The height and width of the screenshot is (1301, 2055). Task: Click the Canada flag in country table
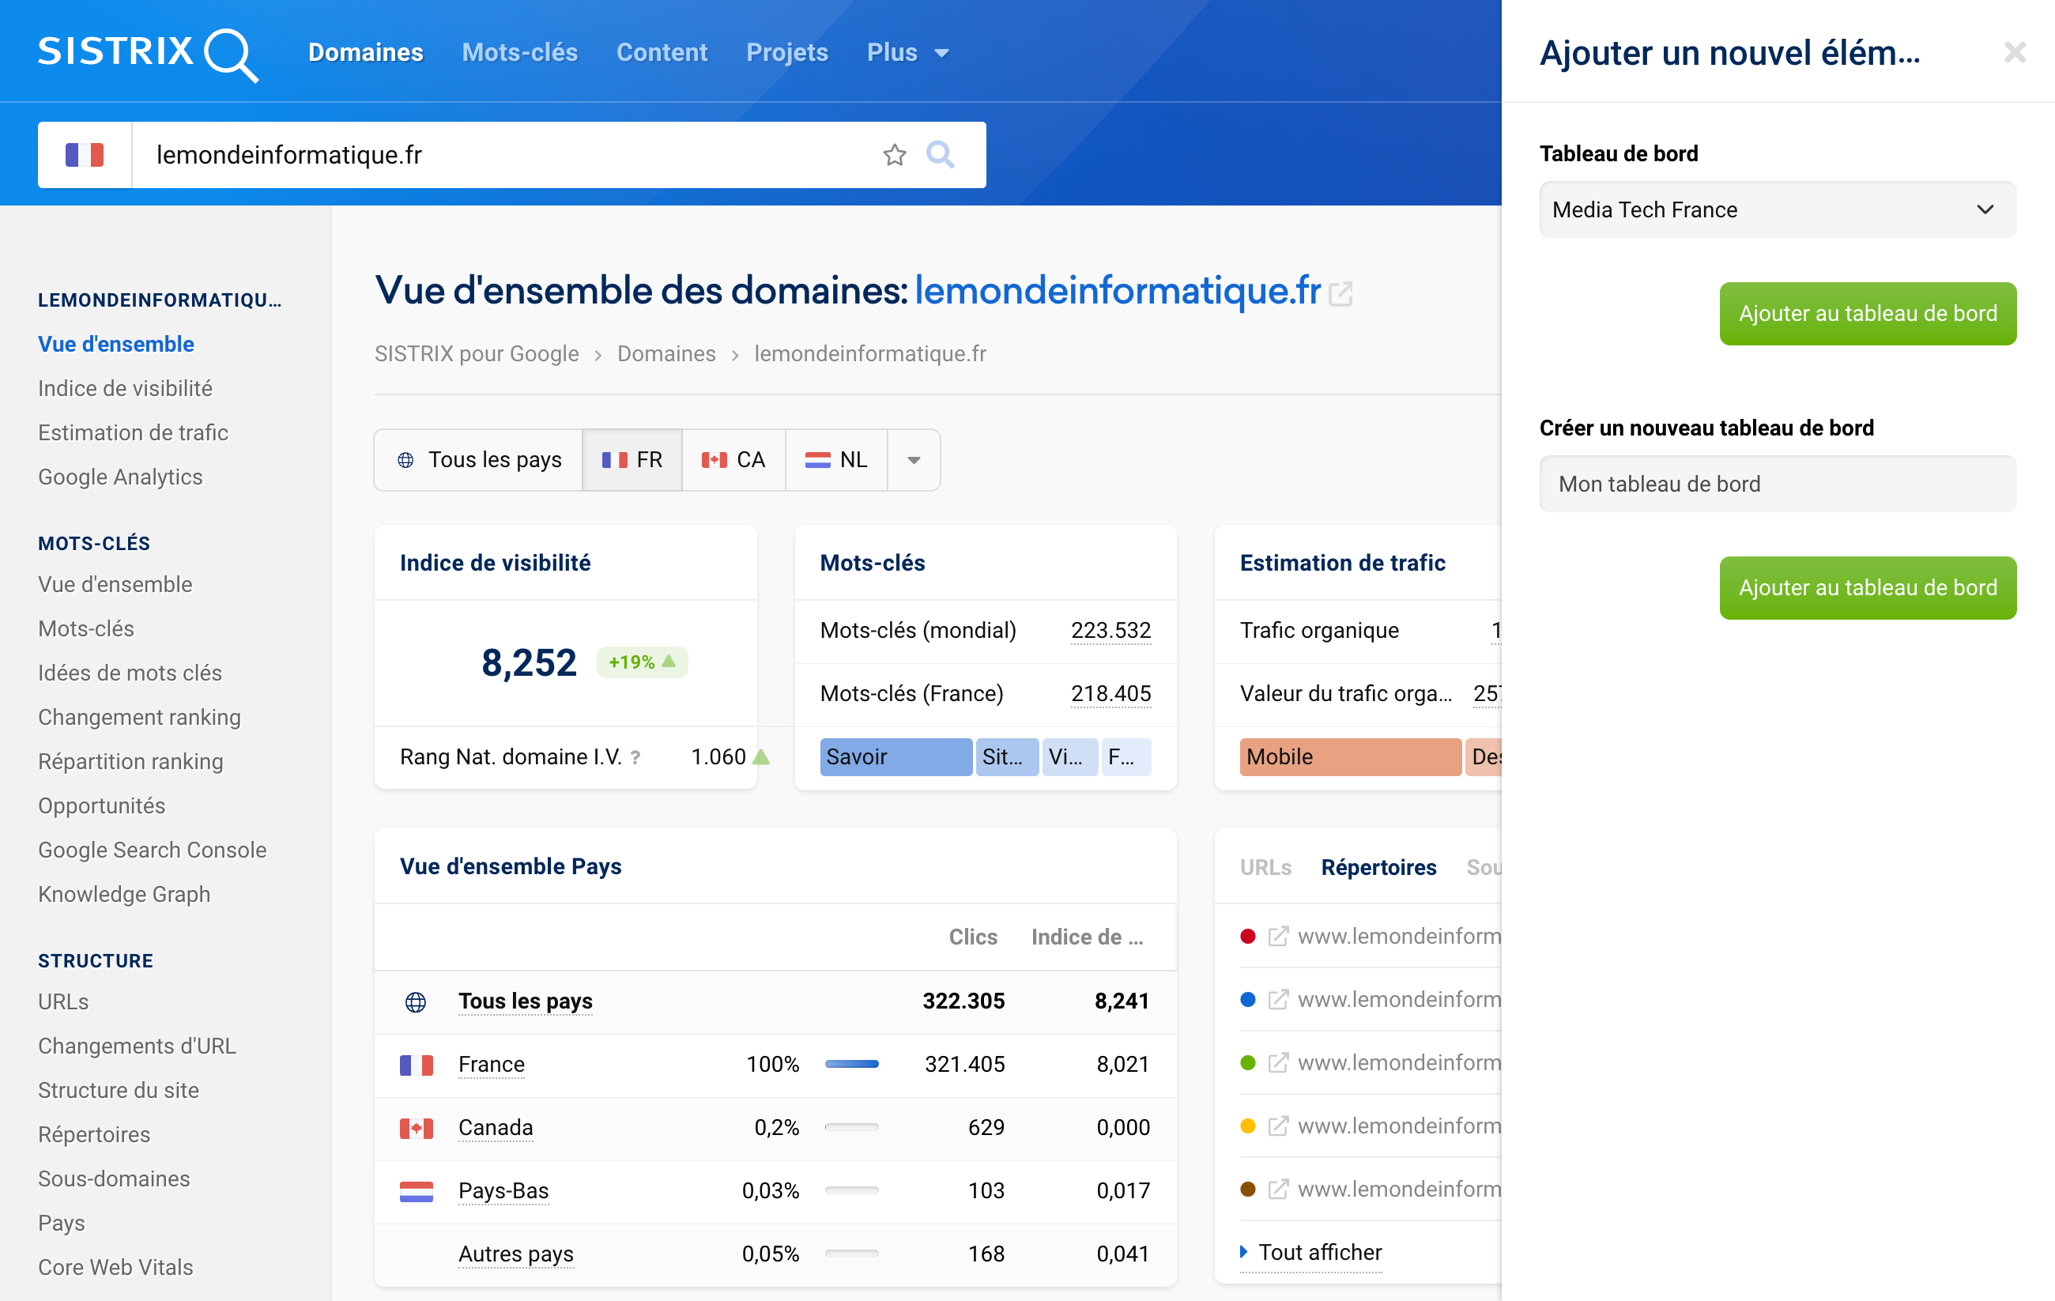417,1128
